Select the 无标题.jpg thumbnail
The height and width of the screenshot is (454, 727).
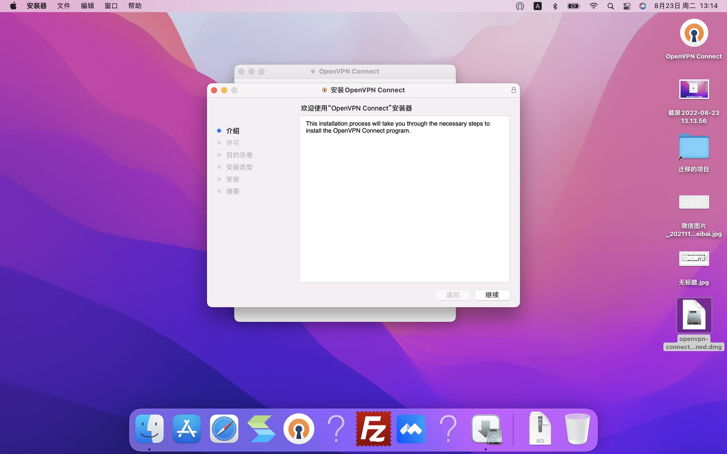pos(694,259)
